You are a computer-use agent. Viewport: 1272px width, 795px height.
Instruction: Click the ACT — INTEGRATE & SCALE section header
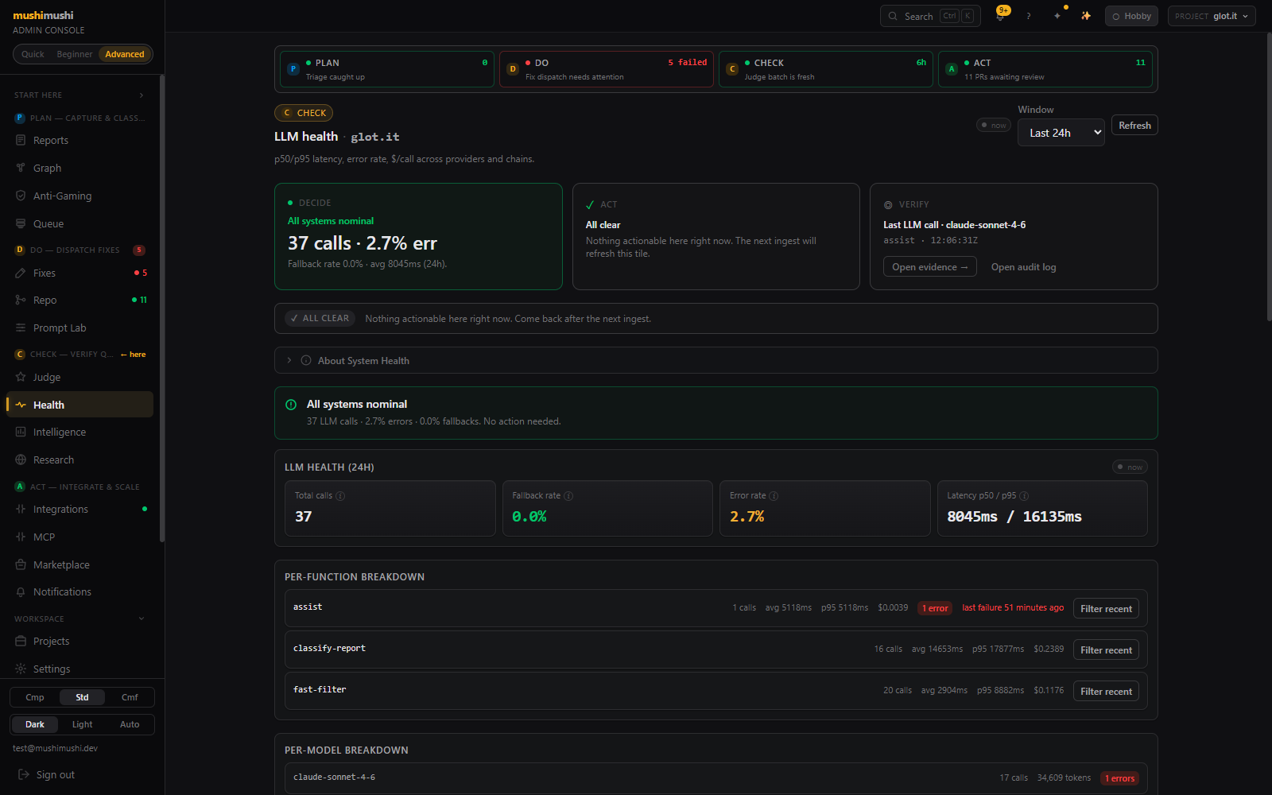coord(79,487)
